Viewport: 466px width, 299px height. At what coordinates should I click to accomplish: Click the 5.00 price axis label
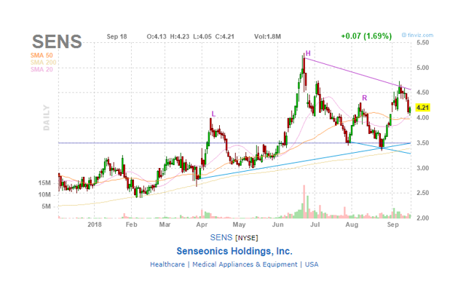coord(422,68)
